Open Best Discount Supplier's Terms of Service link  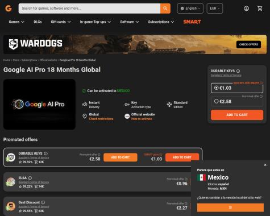34,206
